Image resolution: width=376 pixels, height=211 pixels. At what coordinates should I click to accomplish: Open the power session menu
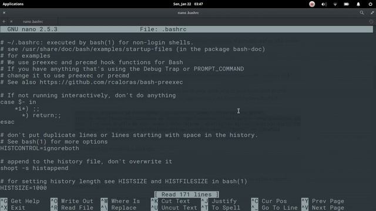click(x=370, y=4)
